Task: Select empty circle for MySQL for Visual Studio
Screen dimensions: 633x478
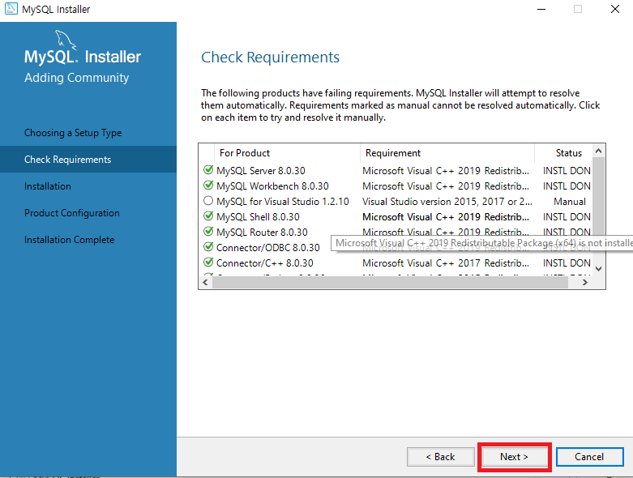Action: [x=208, y=200]
